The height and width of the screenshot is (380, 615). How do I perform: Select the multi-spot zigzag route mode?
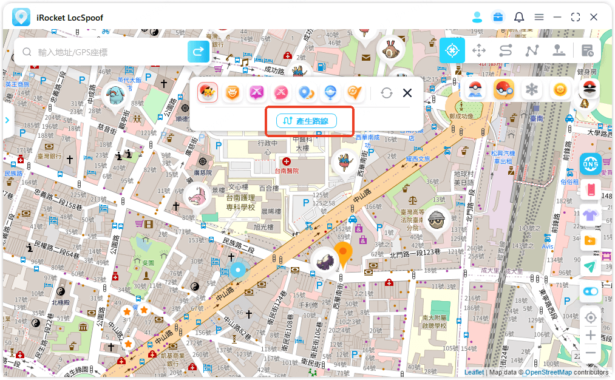[x=532, y=50]
